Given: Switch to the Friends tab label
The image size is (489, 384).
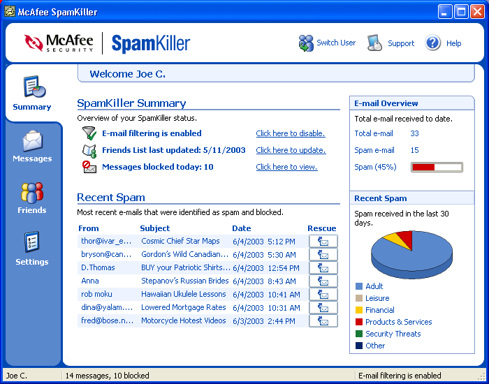Looking at the screenshot, I should pos(32,210).
